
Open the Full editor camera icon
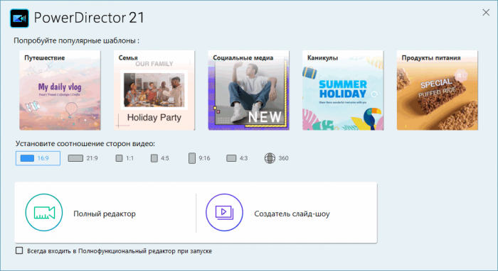(x=44, y=212)
